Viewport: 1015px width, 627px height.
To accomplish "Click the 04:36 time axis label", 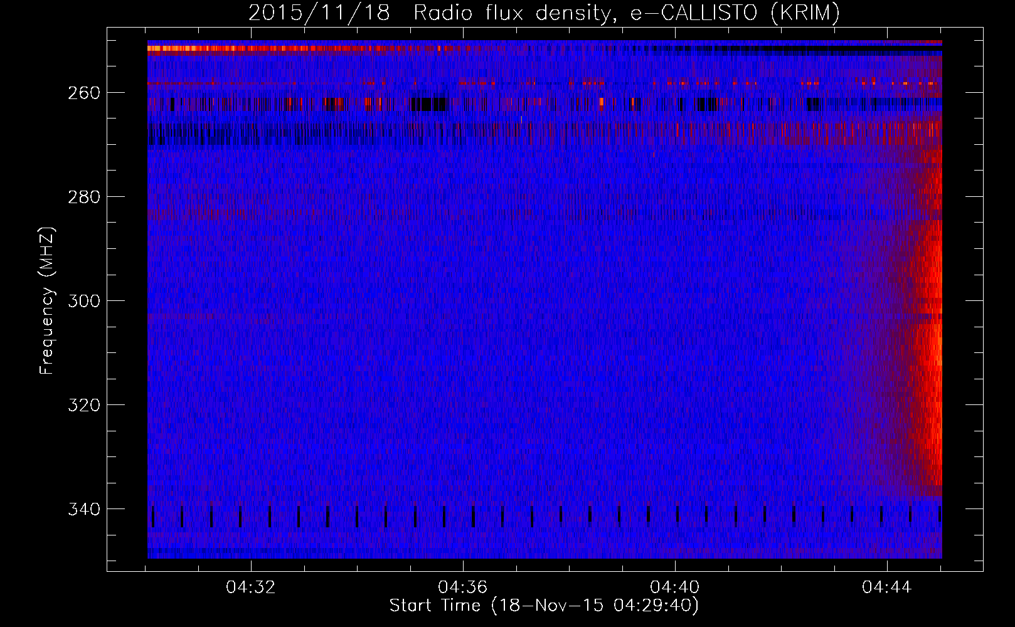I will [463, 587].
